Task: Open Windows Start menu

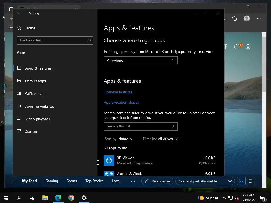Action: [6, 198]
